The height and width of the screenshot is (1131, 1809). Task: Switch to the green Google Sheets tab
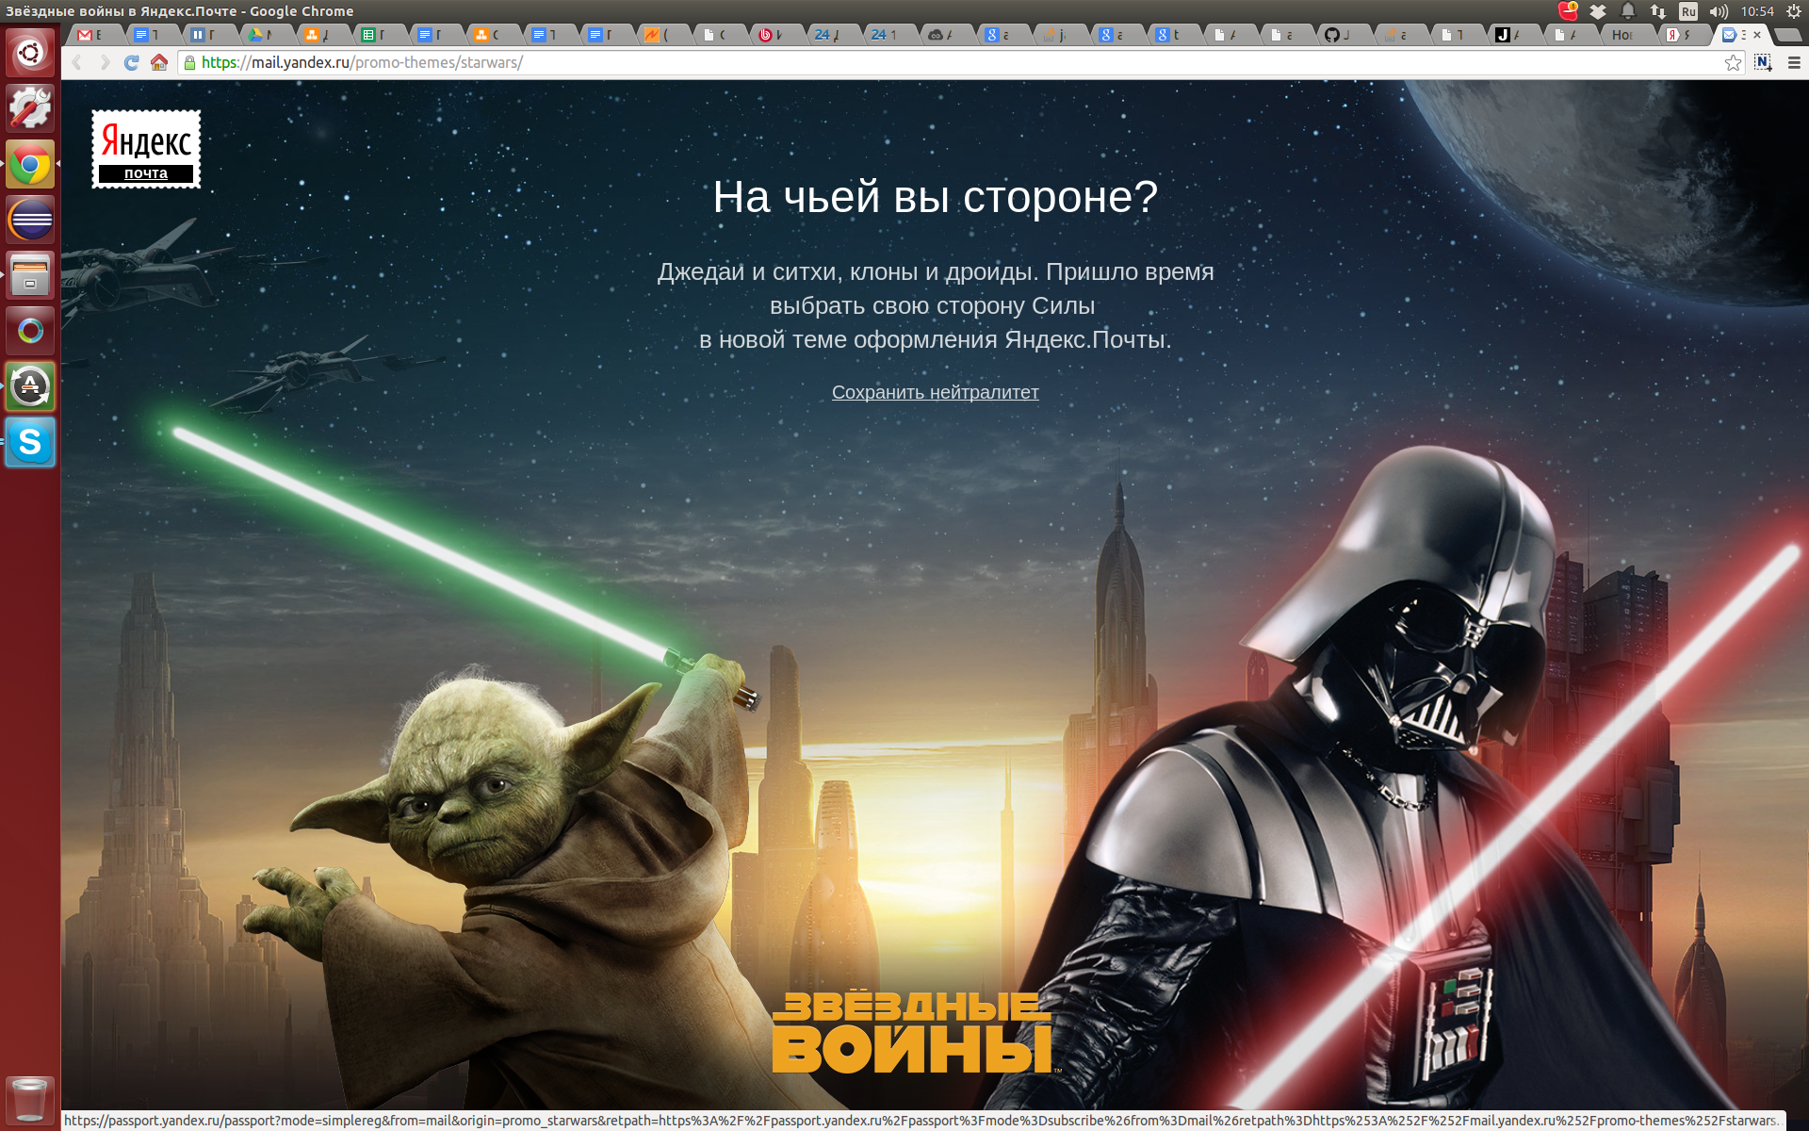[x=380, y=35]
